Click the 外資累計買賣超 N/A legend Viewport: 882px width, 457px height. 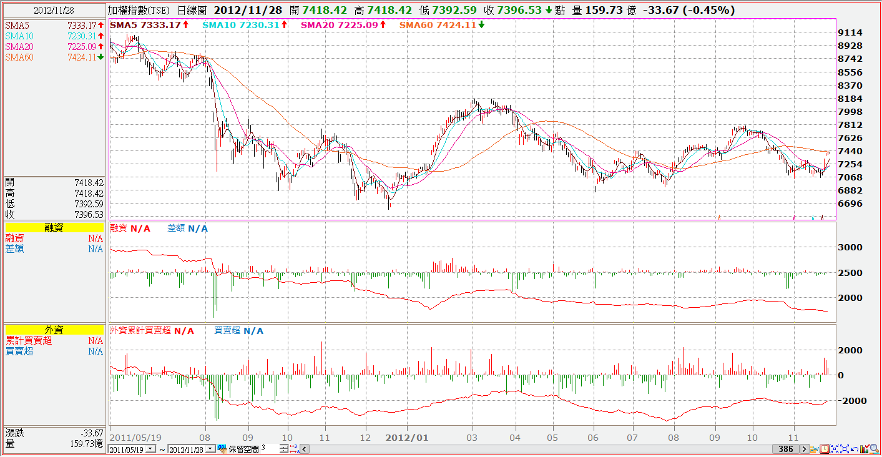tap(152, 330)
